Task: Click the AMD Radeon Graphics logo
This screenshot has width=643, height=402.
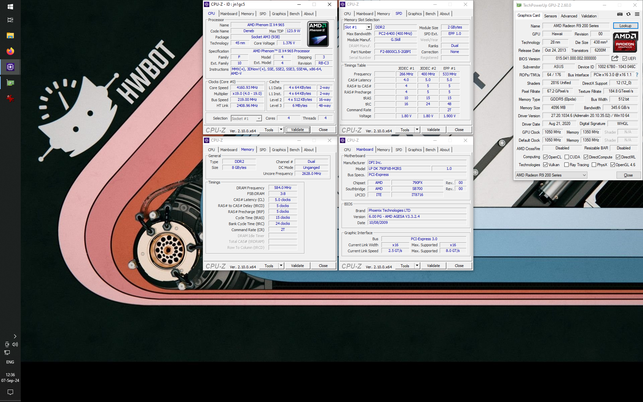Action: click(625, 42)
